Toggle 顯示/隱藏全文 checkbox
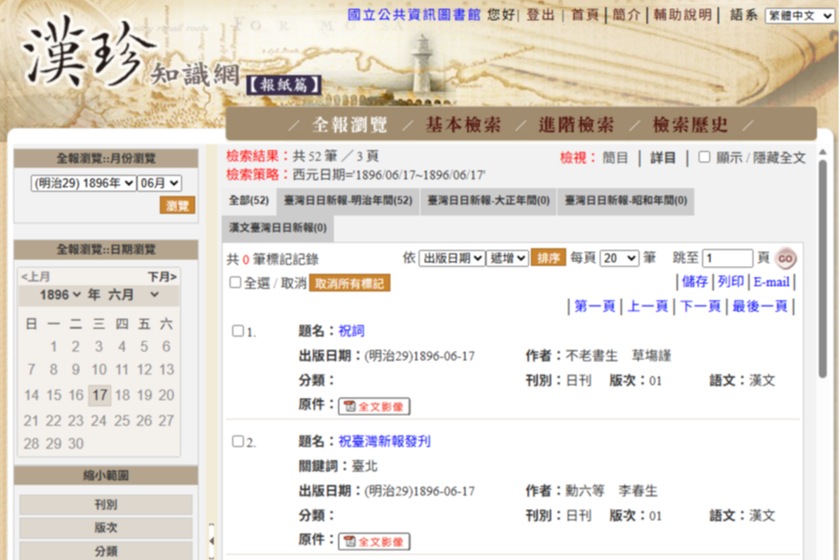Viewport: 840px width, 560px height. (x=705, y=157)
